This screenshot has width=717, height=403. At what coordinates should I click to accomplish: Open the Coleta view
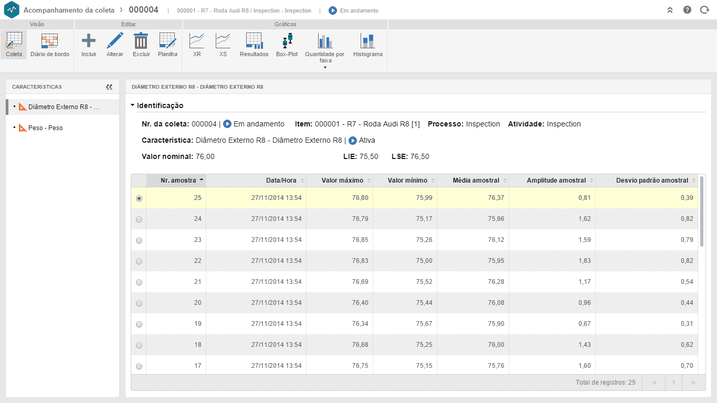tap(14, 45)
